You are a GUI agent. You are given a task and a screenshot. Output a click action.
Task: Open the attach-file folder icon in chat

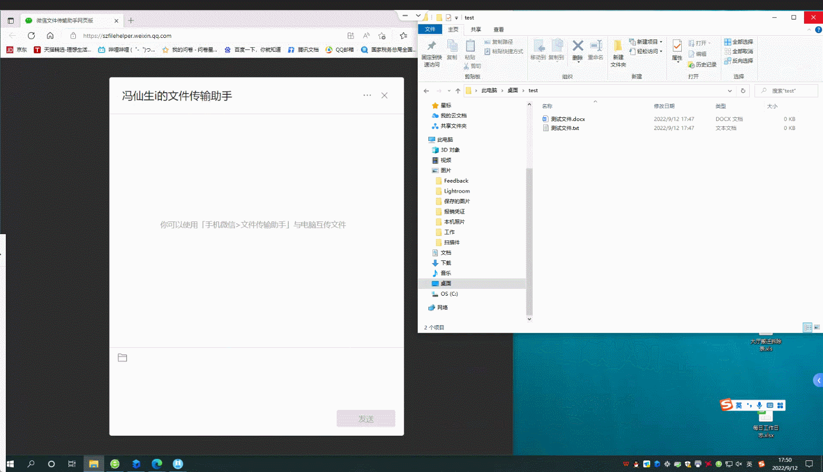[x=122, y=358]
